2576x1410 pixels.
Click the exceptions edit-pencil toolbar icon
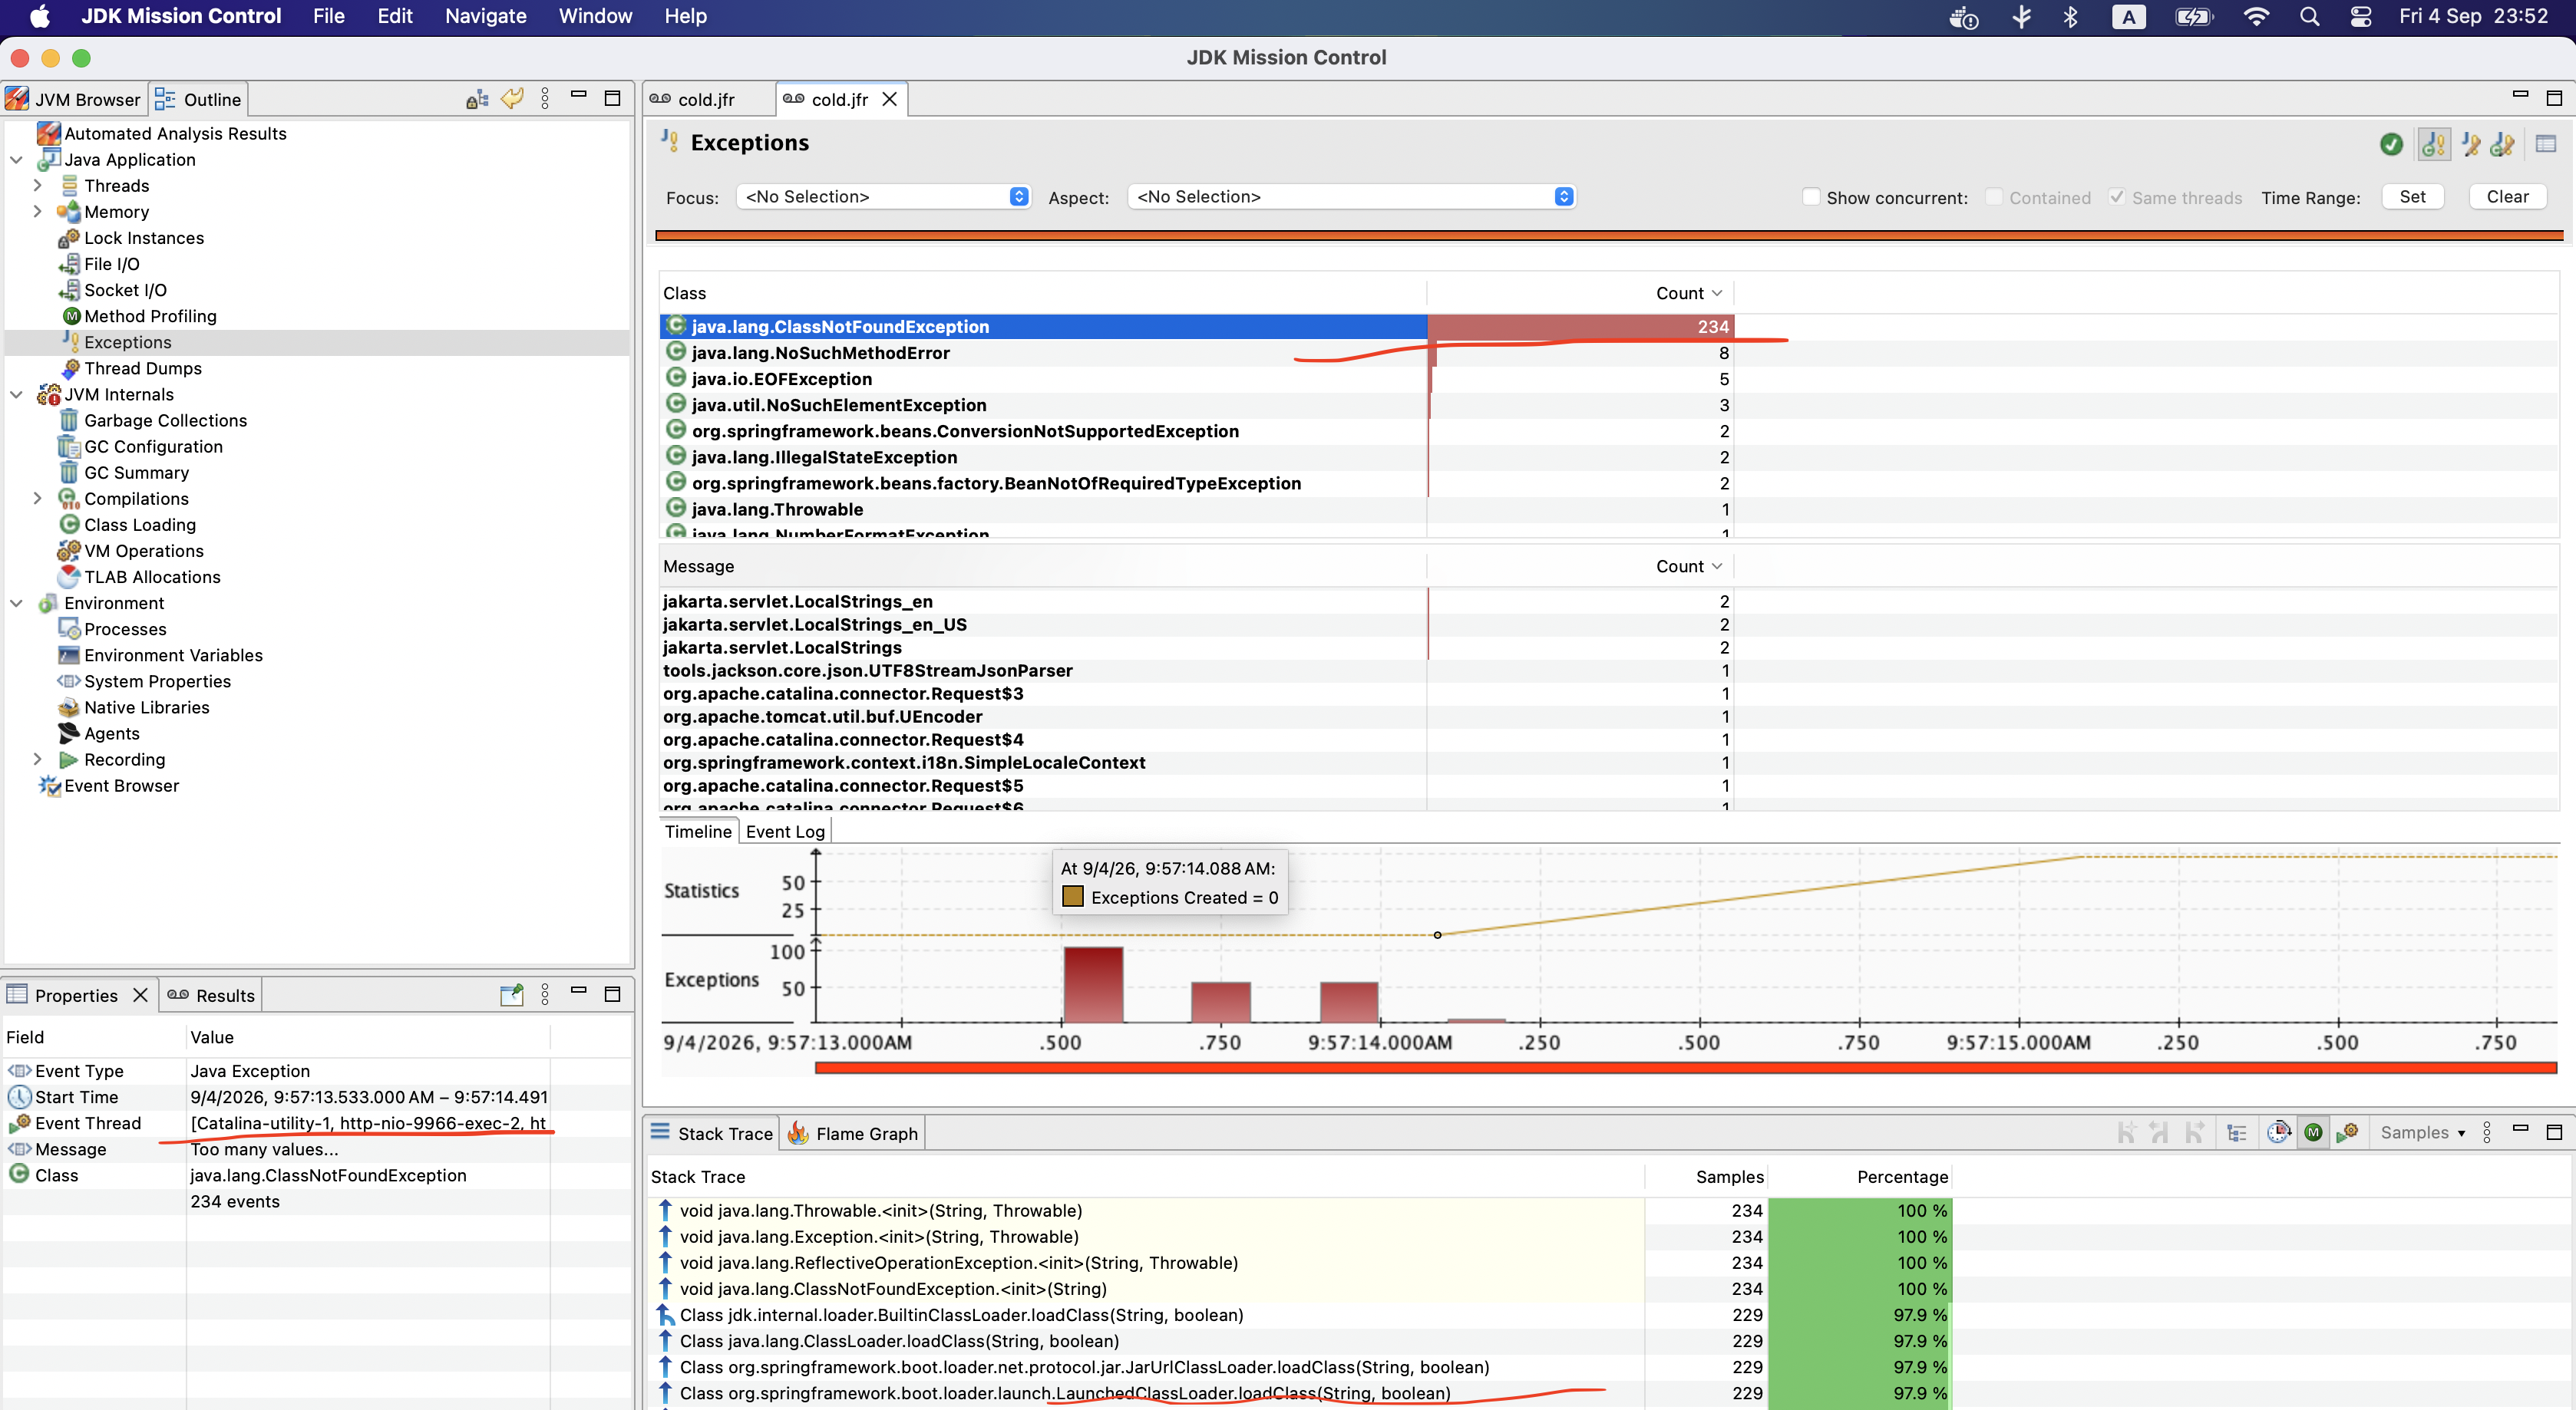(x=2470, y=144)
